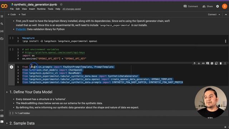The width and height of the screenshot is (229, 129).
Task: Click the text %%capture in first cell
Action: click(28, 38)
